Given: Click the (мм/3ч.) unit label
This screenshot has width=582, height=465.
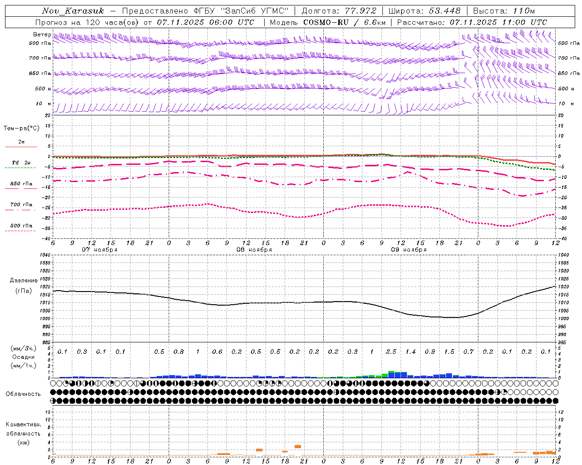Looking at the screenshot, I should tap(24, 348).
